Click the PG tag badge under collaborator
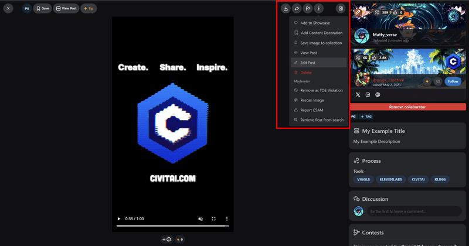The image size is (469, 246). [354, 117]
